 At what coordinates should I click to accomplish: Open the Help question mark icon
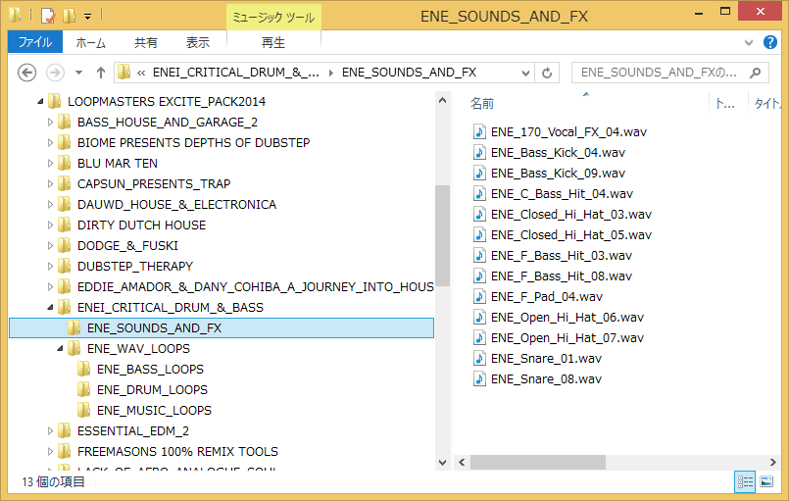coord(769,42)
